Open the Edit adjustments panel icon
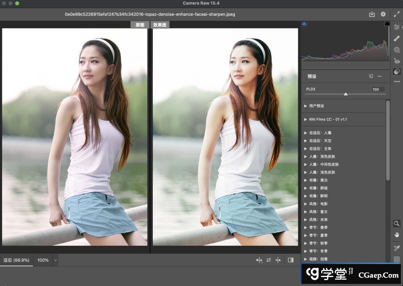The width and height of the screenshot is (403, 286). click(x=397, y=27)
